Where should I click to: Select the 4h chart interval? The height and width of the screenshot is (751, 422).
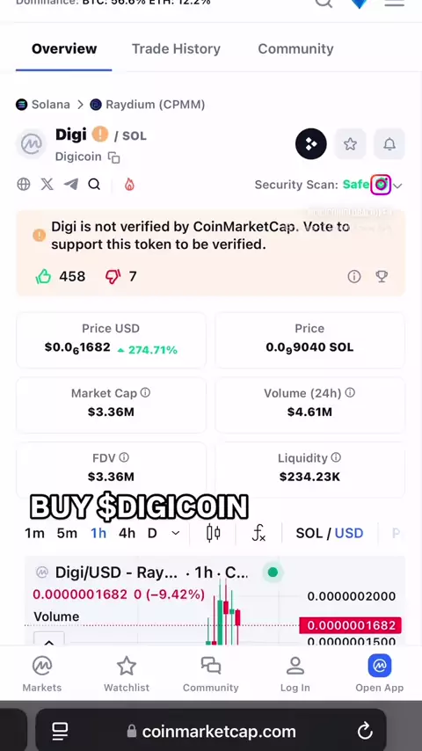[x=127, y=533]
